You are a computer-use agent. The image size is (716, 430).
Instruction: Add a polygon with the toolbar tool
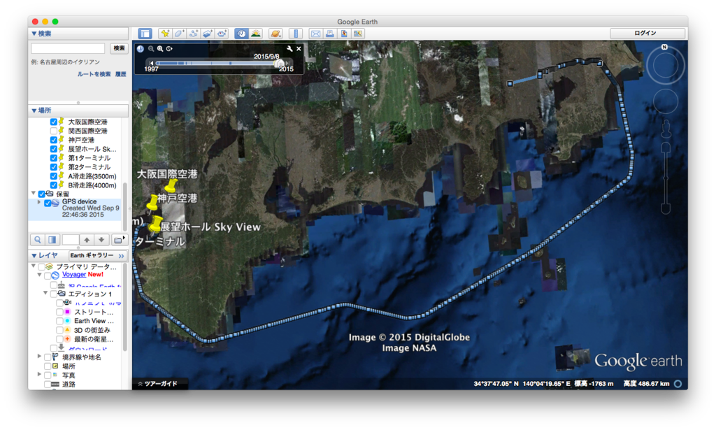(179, 34)
